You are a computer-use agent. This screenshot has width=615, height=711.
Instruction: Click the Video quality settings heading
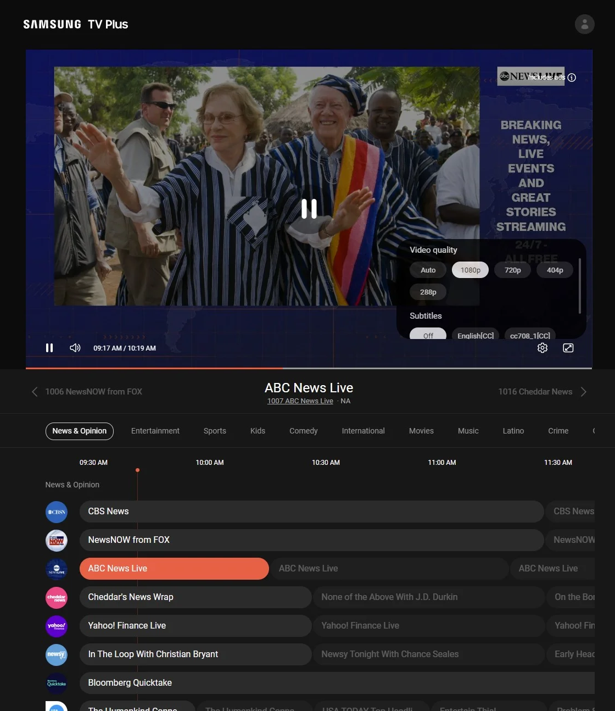pos(433,250)
